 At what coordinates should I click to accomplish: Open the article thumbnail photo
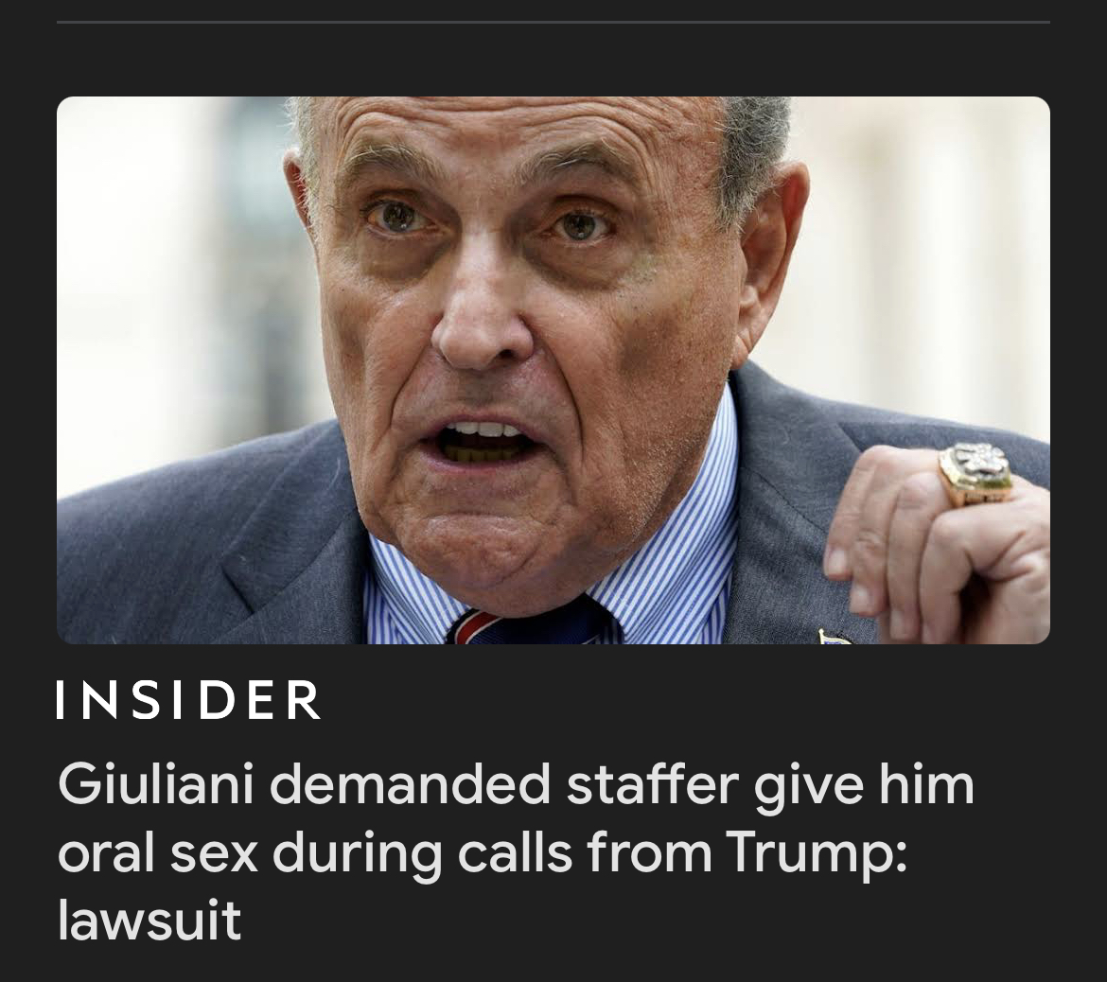click(x=553, y=370)
